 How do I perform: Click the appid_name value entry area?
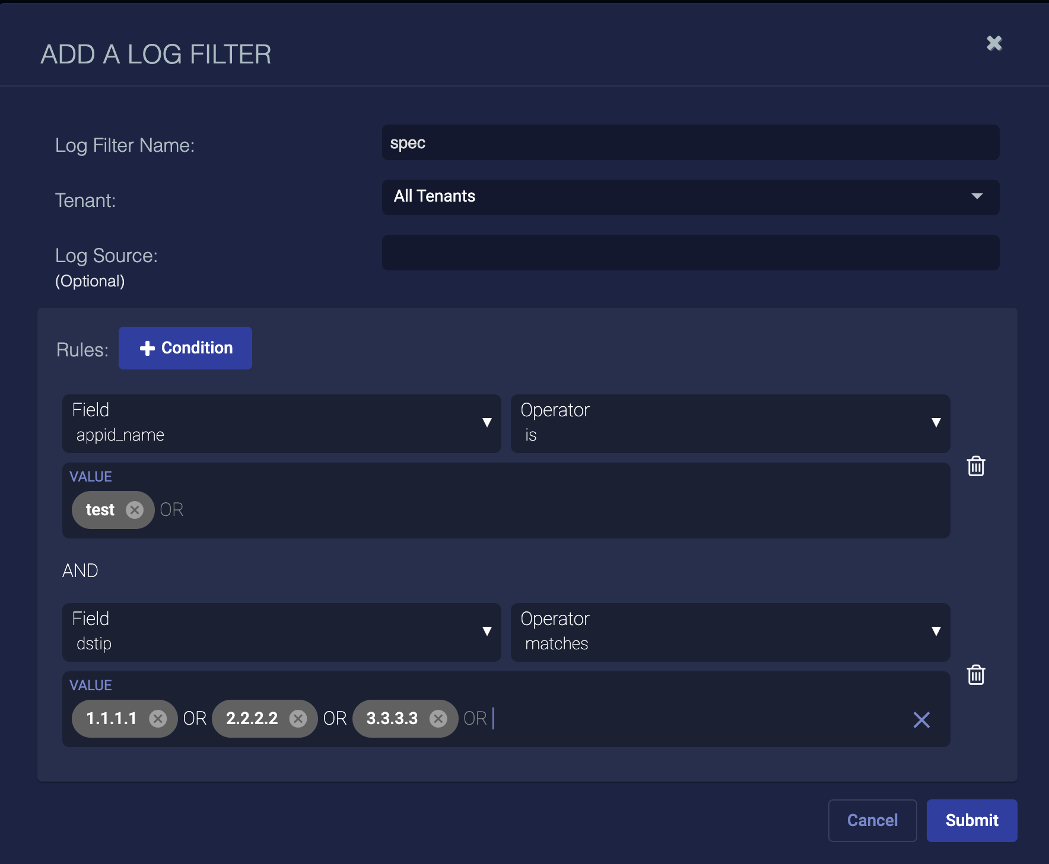point(534,510)
